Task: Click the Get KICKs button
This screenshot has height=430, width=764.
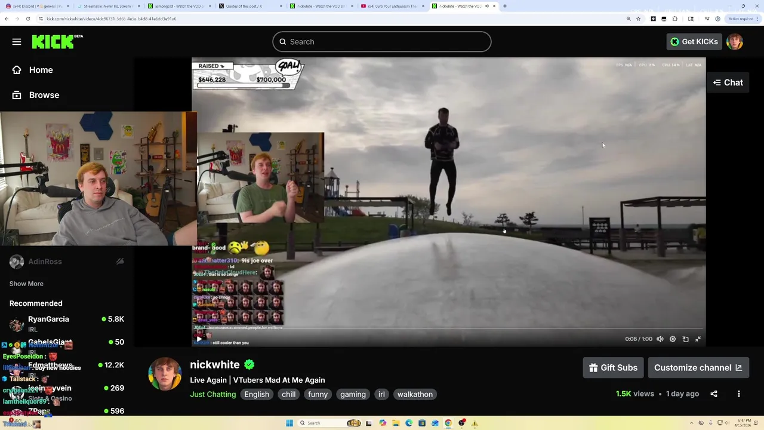Action: coord(694,42)
